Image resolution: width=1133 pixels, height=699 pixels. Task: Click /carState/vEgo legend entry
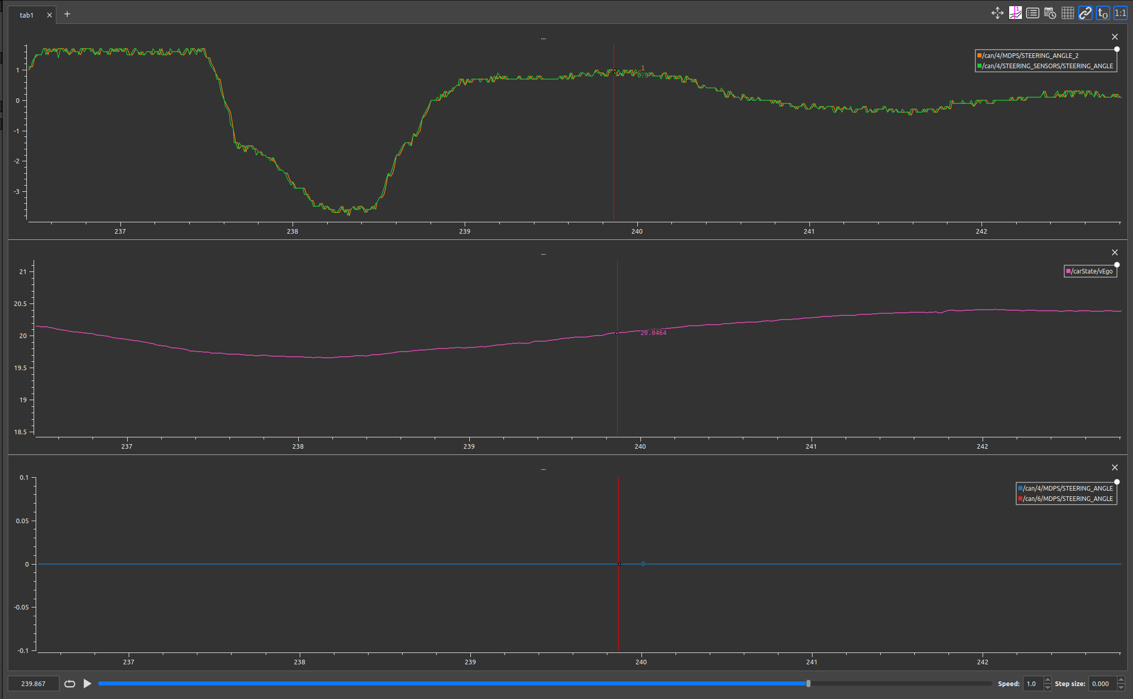click(1091, 271)
